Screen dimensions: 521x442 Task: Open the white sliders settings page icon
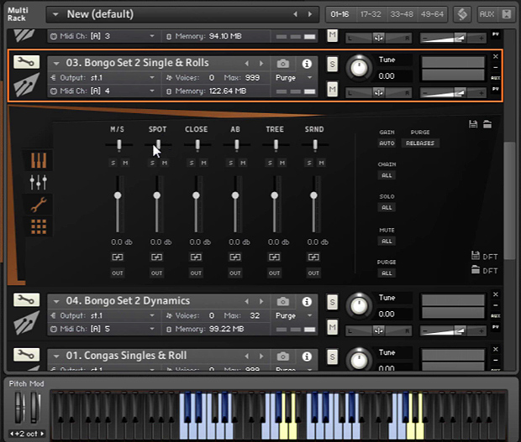tap(39, 182)
